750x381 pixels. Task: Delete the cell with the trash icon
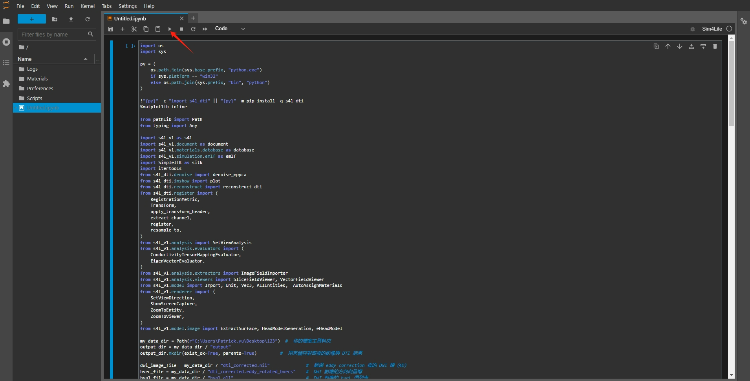tap(715, 46)
